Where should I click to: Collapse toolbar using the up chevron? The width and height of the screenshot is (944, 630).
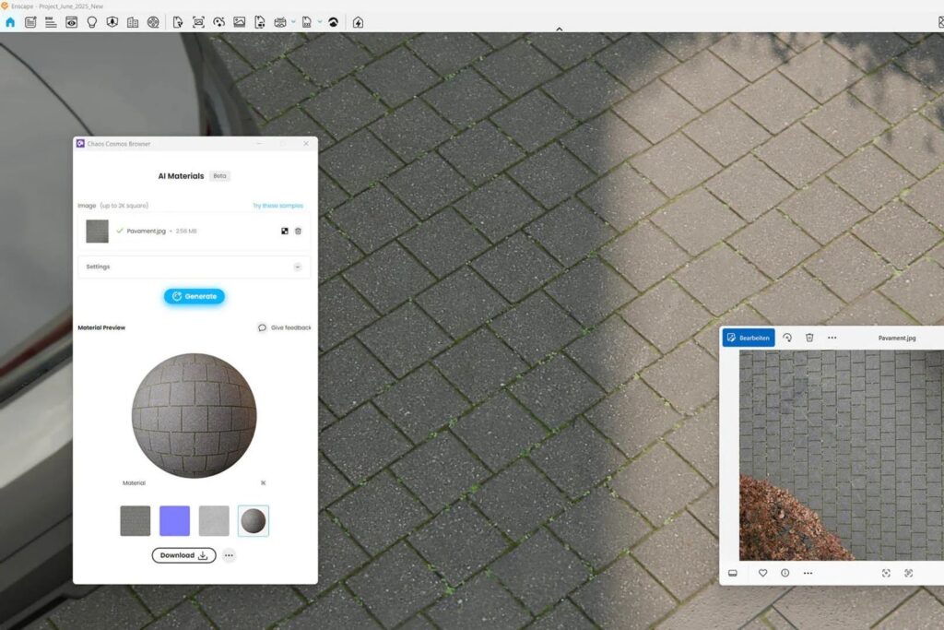tap(560, 29)
